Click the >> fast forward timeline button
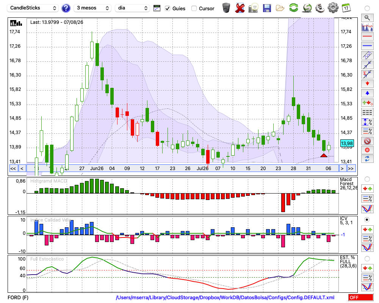The width and height of the screenshot is (379, 303). (x=351, y=169)
